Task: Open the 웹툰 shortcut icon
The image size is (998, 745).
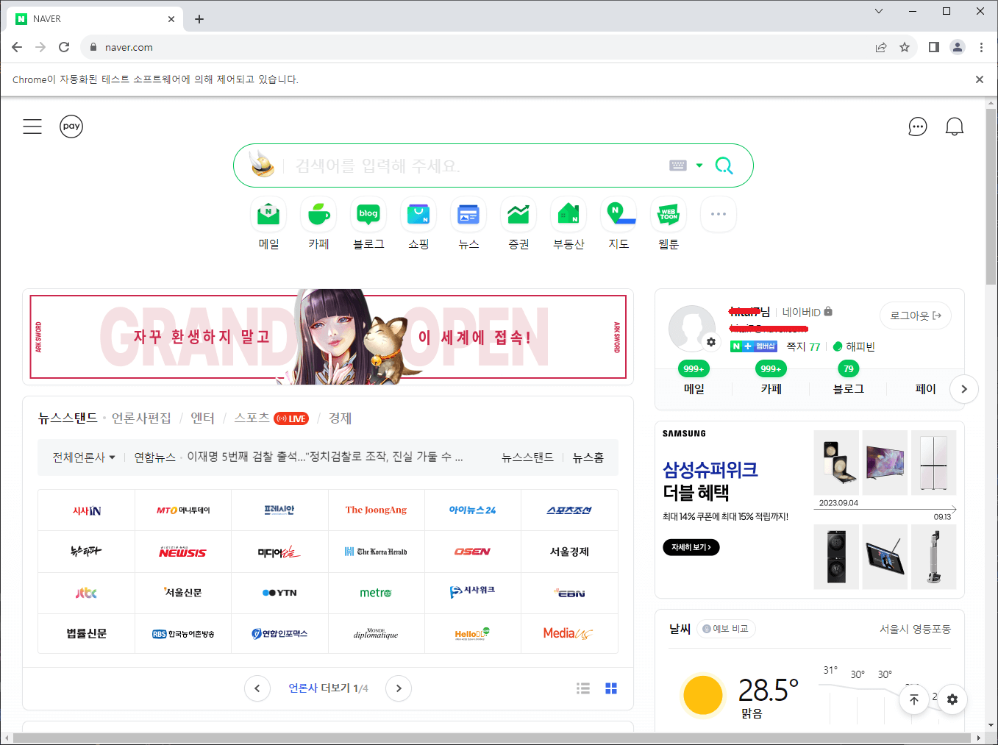Action: [x=669, y=214]
